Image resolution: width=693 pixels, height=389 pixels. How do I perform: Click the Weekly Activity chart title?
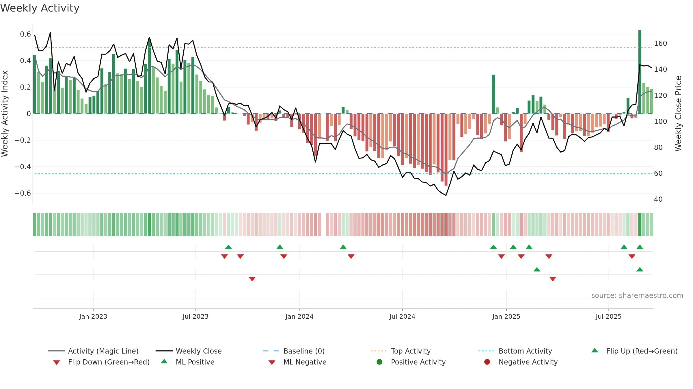(x=40, y=8)
